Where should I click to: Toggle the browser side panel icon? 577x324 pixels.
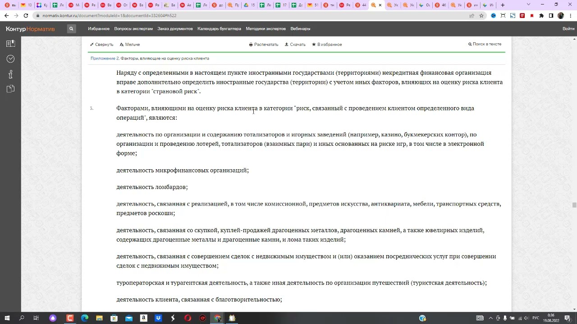coord(551,15)
